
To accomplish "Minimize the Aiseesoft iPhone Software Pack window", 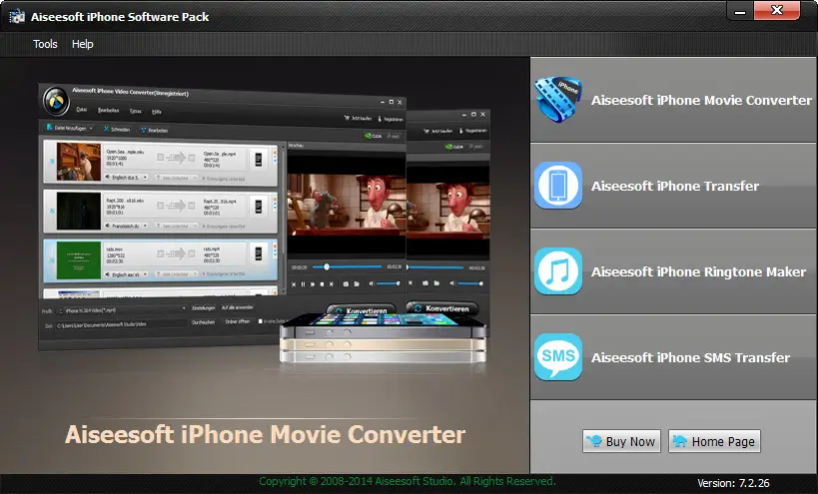I will (740, 11).
